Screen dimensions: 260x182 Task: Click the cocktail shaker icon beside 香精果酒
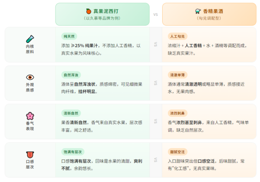click(198, 11)
